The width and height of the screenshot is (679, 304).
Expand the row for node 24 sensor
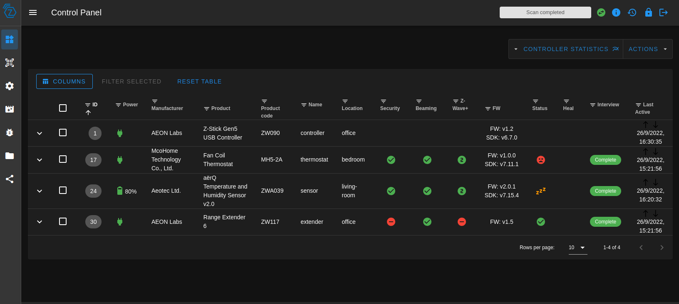40,191
